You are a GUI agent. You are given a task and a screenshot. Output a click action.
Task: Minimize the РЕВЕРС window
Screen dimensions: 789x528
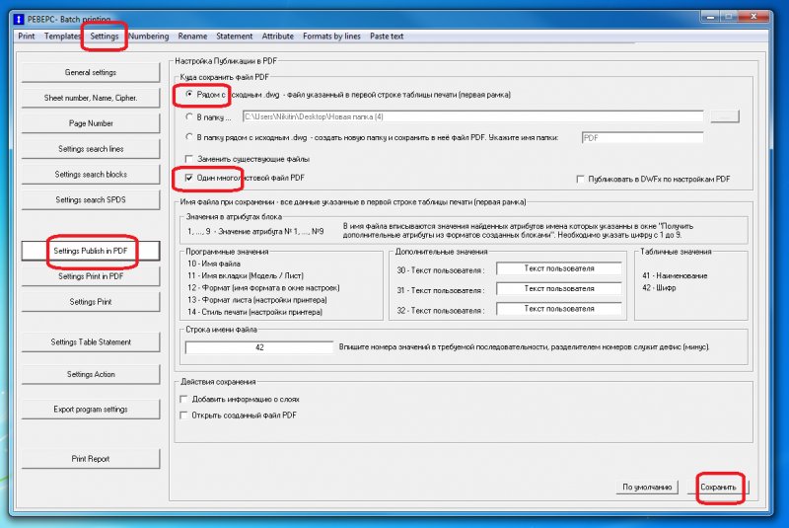tap(710, 17)
